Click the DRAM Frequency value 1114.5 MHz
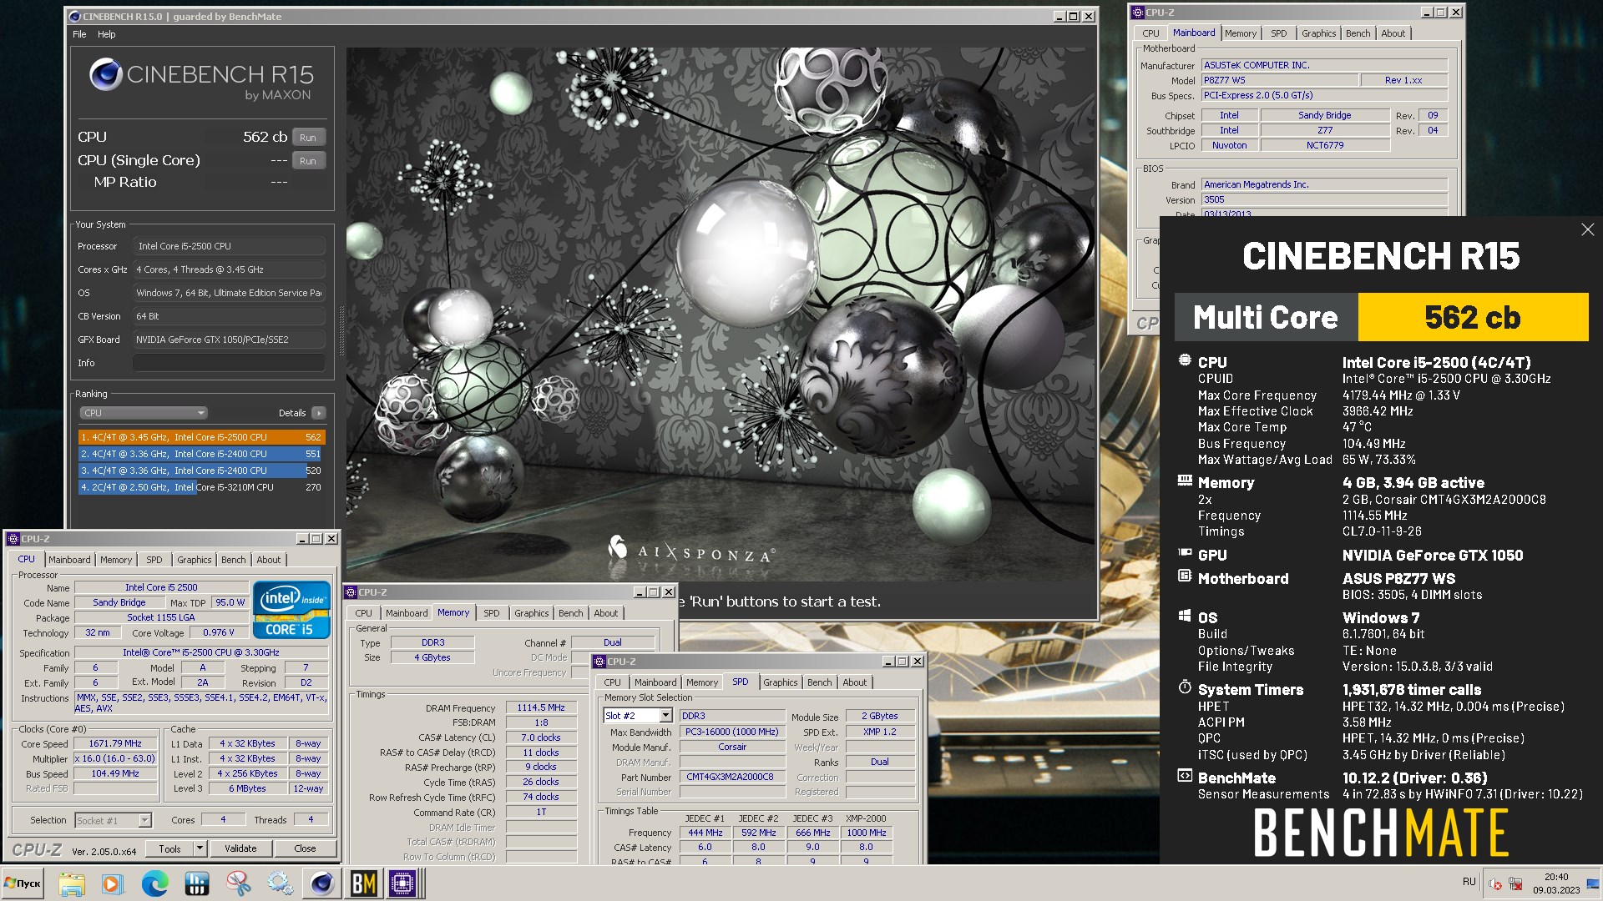The height and width of the screenshot is (901, 1603). click(541, 707)
